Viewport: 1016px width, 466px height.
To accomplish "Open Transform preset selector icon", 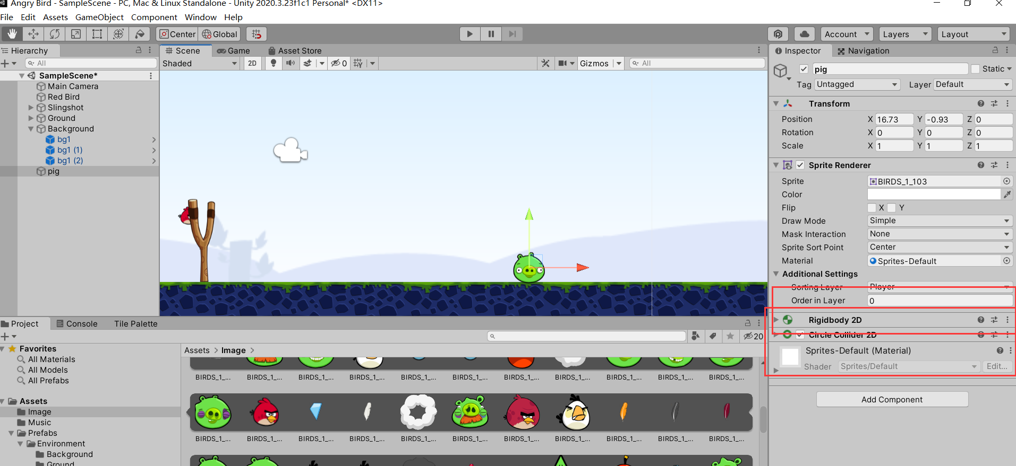I will pos(994,103).
